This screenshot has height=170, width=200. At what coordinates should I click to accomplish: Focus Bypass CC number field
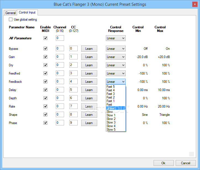[x=73, y=48]
